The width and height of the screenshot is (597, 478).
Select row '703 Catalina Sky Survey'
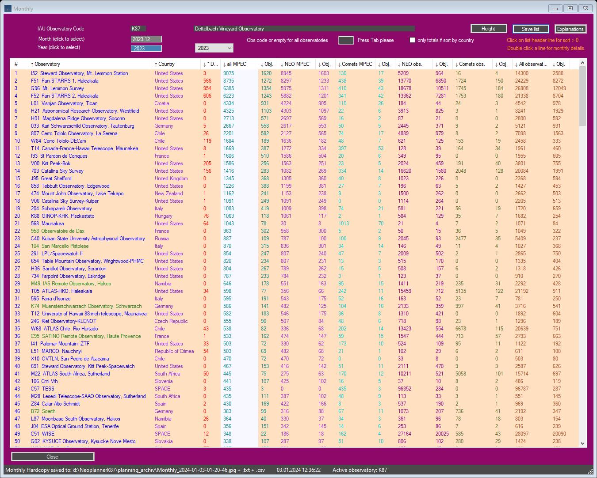pos(294,171)
